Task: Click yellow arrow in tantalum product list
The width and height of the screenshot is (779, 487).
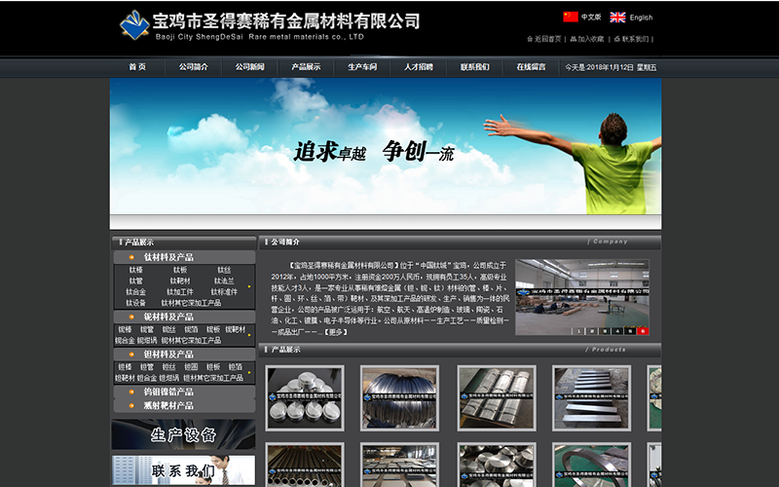Action: click(249, 373)
